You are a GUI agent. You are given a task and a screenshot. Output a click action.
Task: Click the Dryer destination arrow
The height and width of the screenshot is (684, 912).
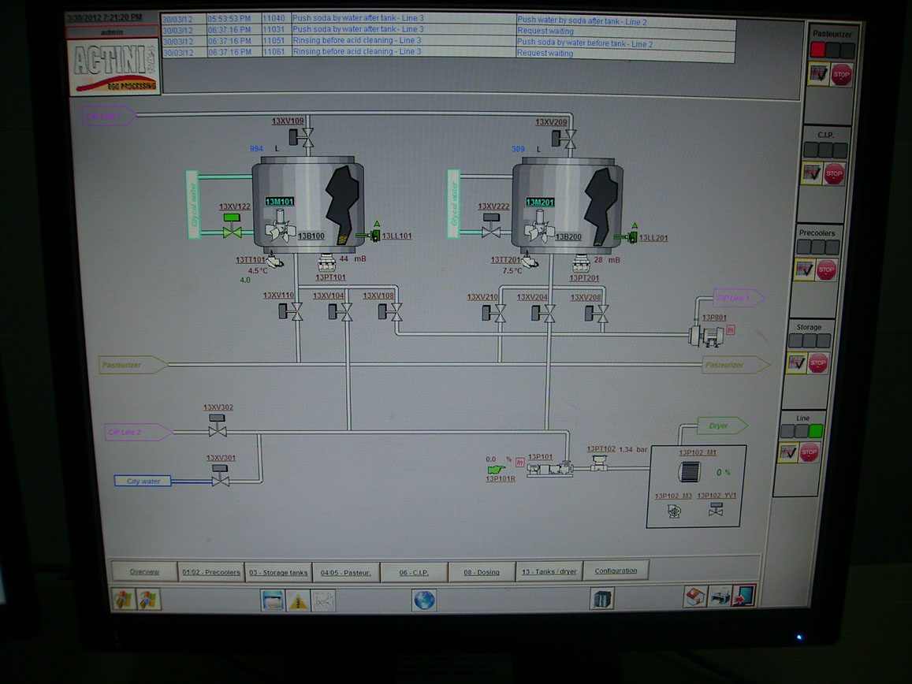click(x=721, y=426)
